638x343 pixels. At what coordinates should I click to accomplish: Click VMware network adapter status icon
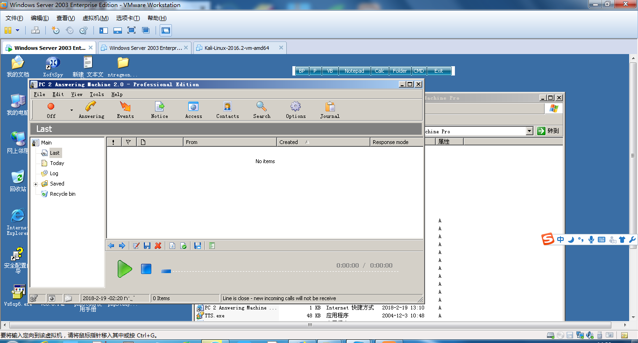pos(581,335)
